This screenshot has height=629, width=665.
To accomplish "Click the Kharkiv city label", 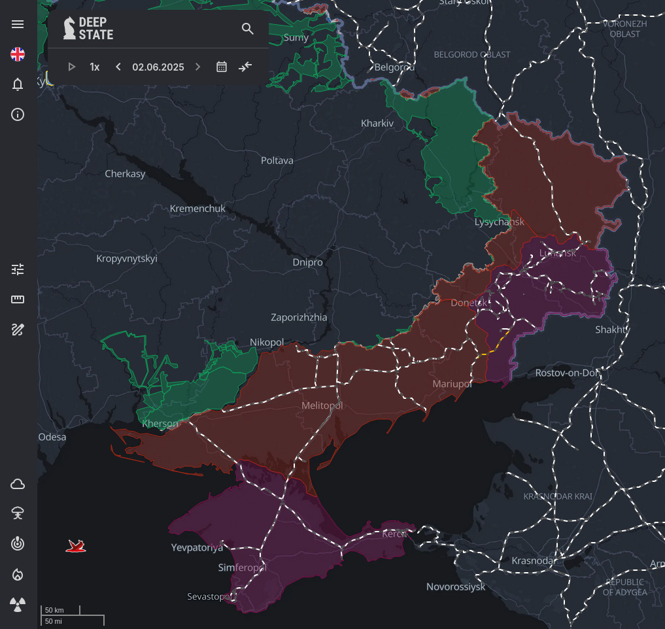I will (x=377, y=124).
